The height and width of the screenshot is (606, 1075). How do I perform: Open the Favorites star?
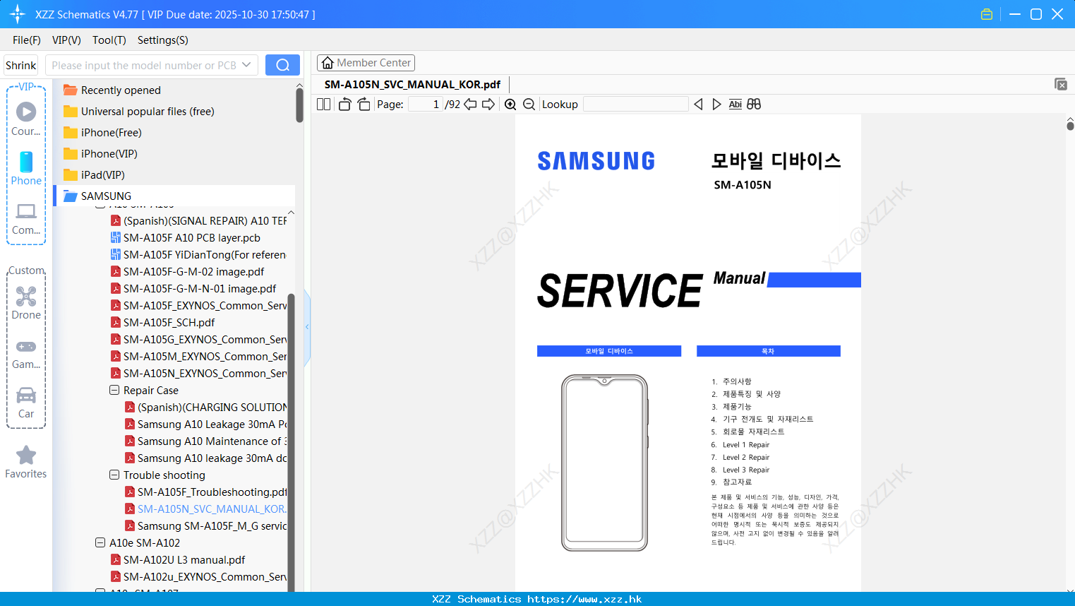(x=26, y=462)
